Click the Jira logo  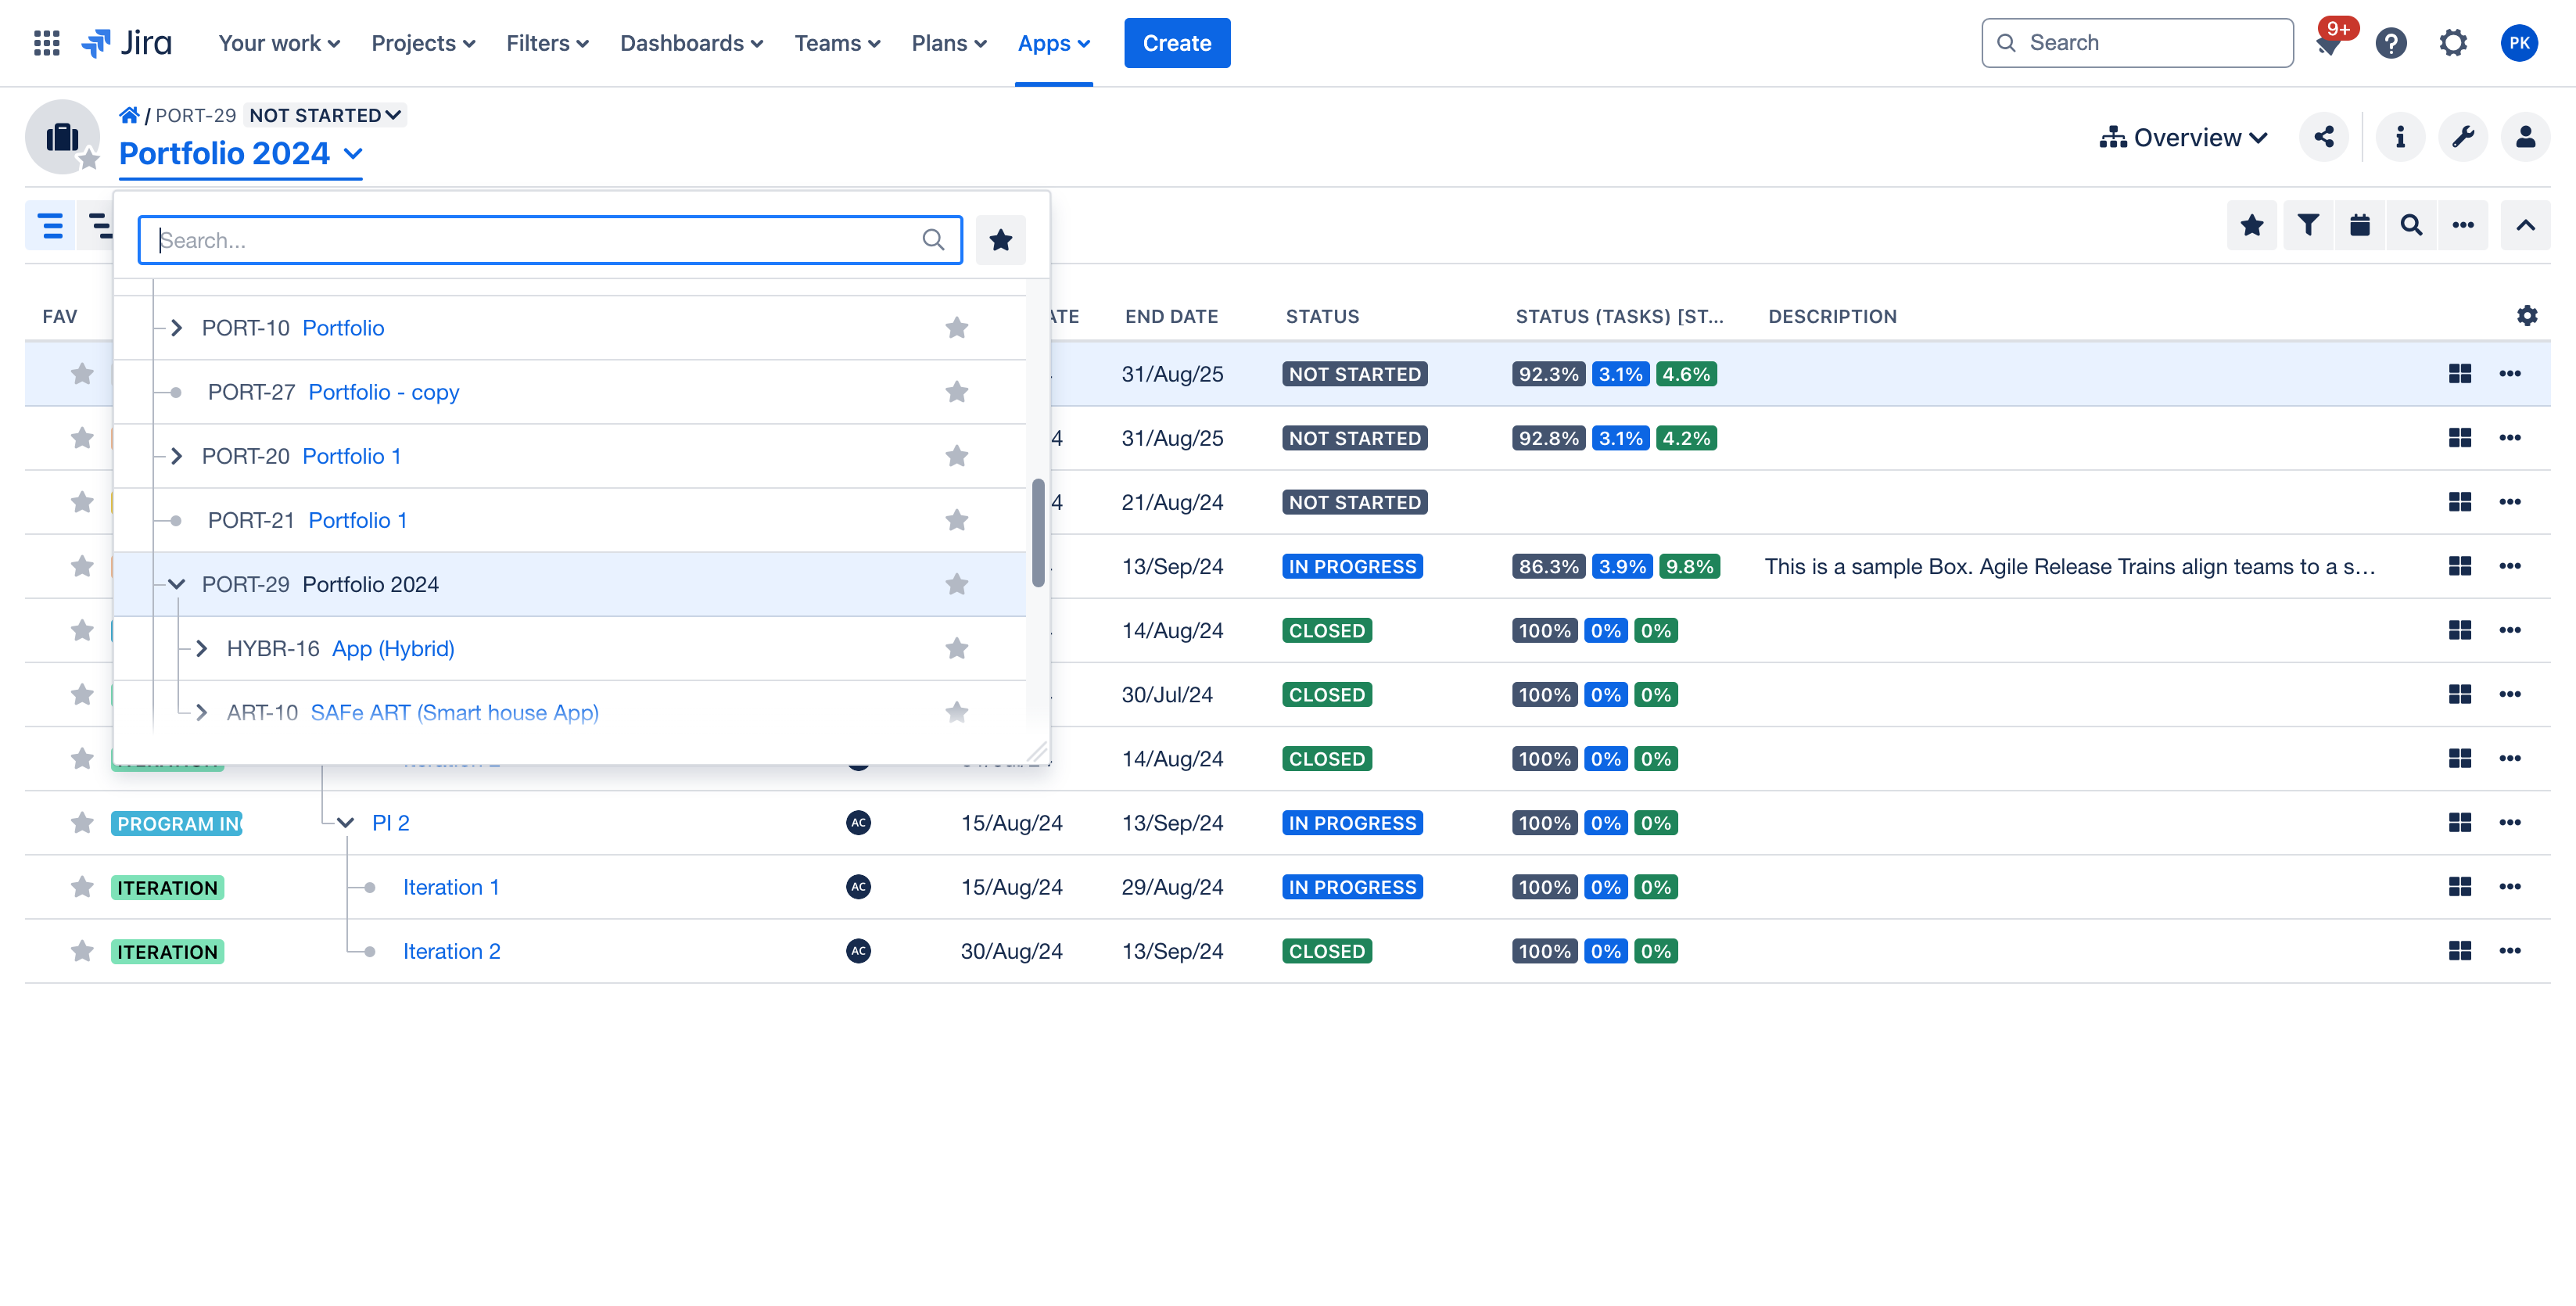pos(127,43)
